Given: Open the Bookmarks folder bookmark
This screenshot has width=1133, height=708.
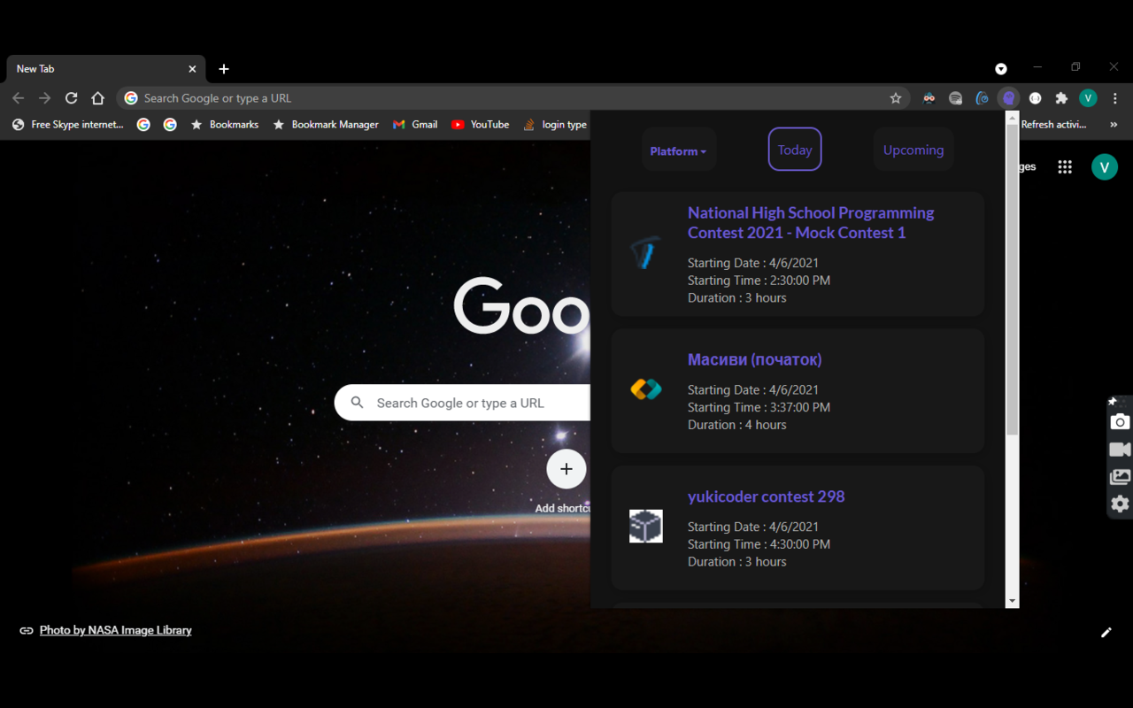Looking at the screenshot, I should point(224,125).
